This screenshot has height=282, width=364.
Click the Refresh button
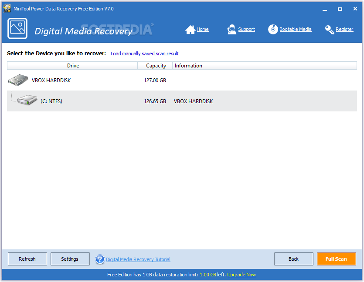point(27,259)
